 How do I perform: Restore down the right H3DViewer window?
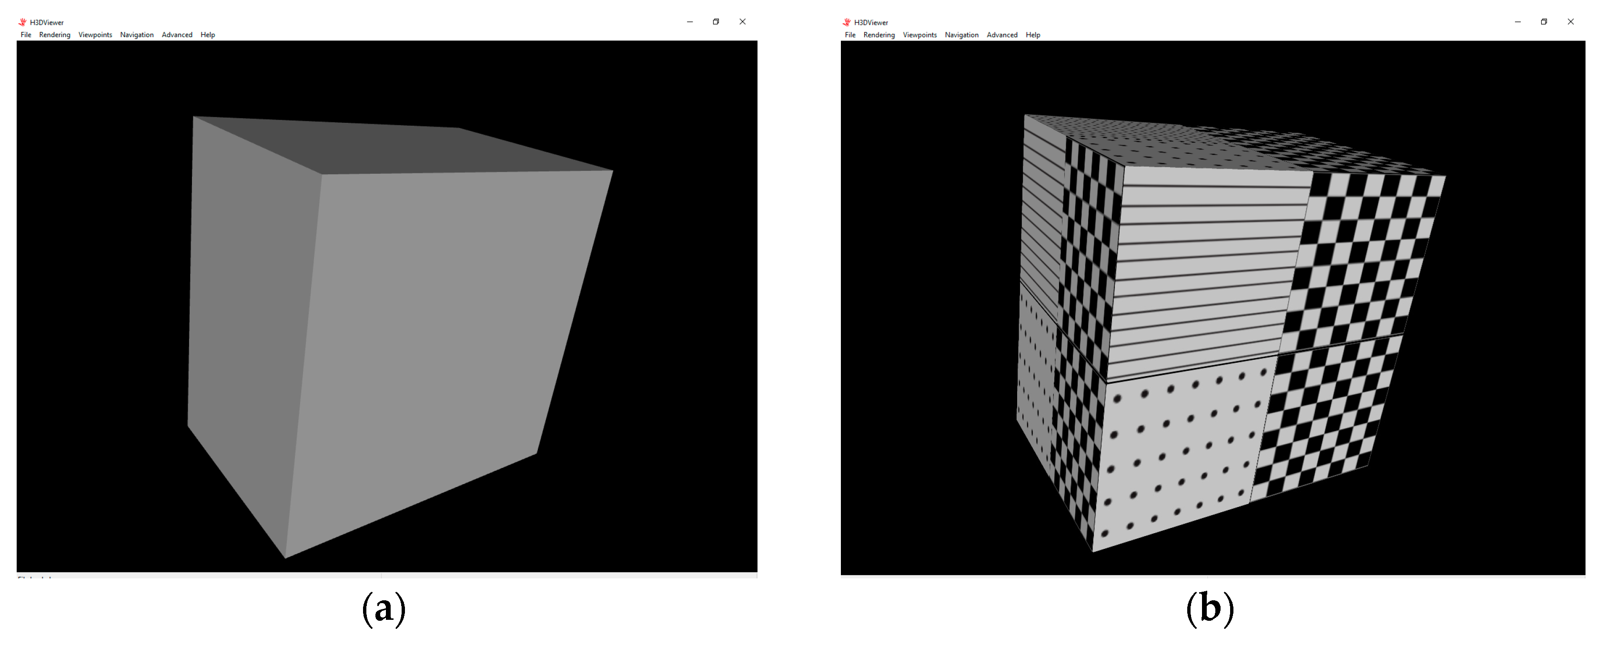coord(1544,22)
